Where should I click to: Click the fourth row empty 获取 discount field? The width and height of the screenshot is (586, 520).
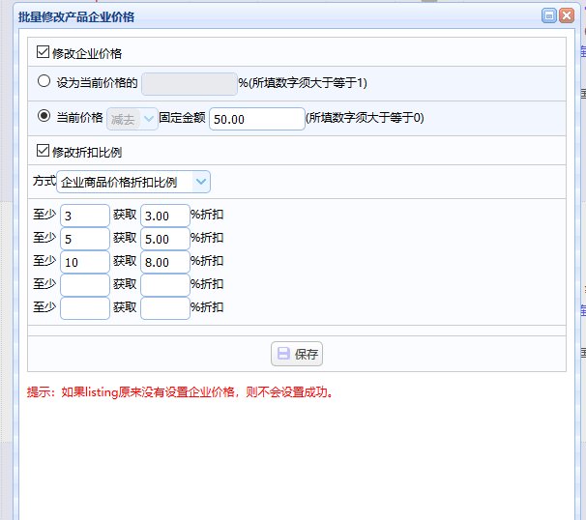[x=165, y=285]
